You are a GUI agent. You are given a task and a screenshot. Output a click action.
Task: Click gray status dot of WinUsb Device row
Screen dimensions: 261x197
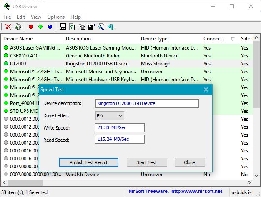coord(6,174)
